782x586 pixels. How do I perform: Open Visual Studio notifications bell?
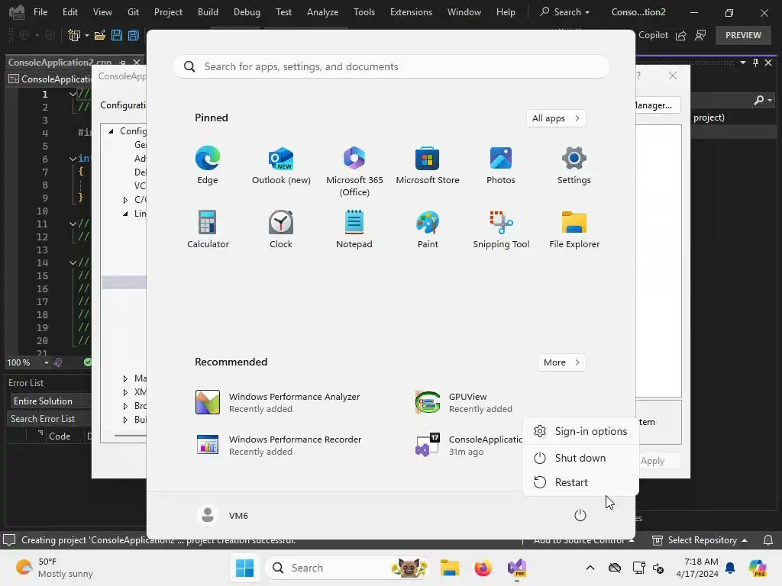click(x=768, y=540)
